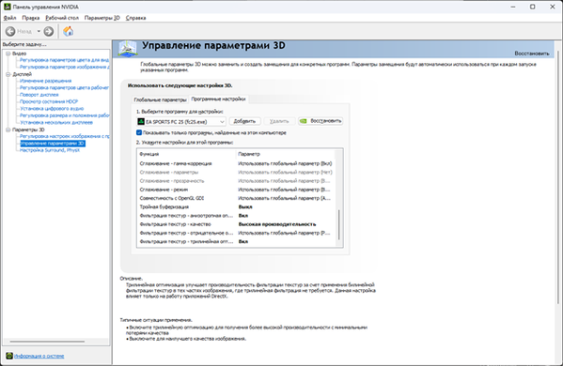Click the Forward arrow icon in toolbar
Screen dimensions: 563x366
(49, 32)
